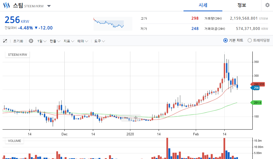Click the 15.0m volume axis label
This screenshot has width=273, height=159.
(258, 141)
